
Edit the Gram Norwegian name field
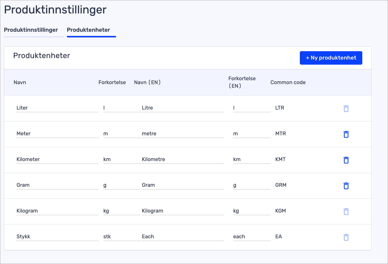(57, 185)
